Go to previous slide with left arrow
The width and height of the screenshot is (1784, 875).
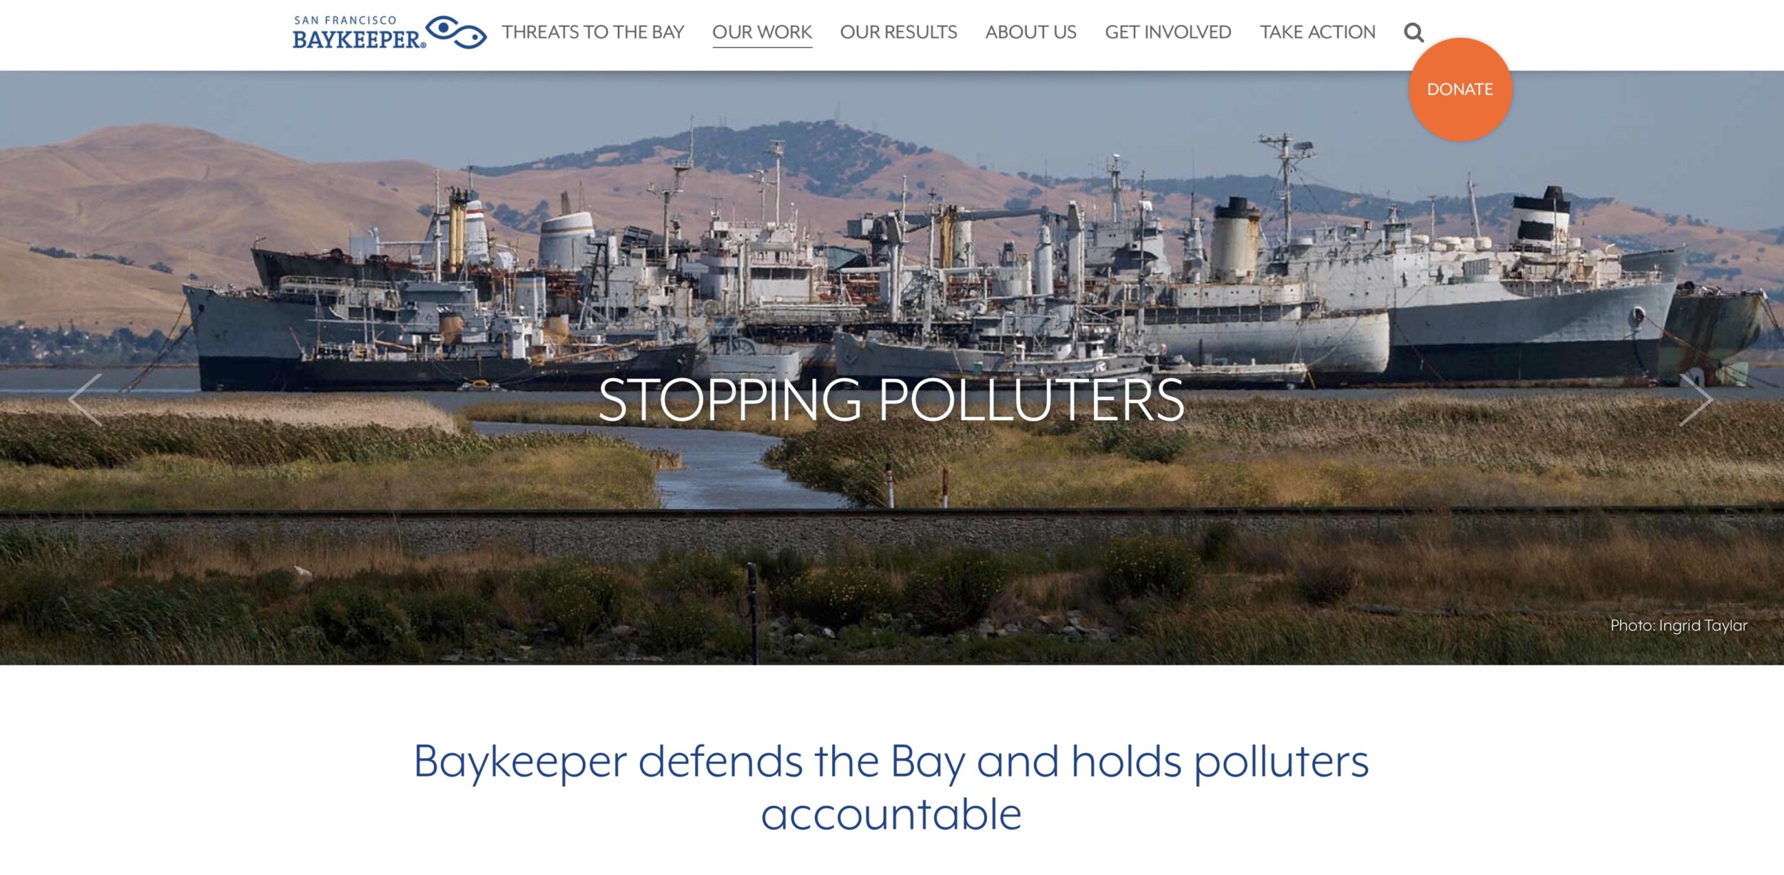click(x=86, y=400)
